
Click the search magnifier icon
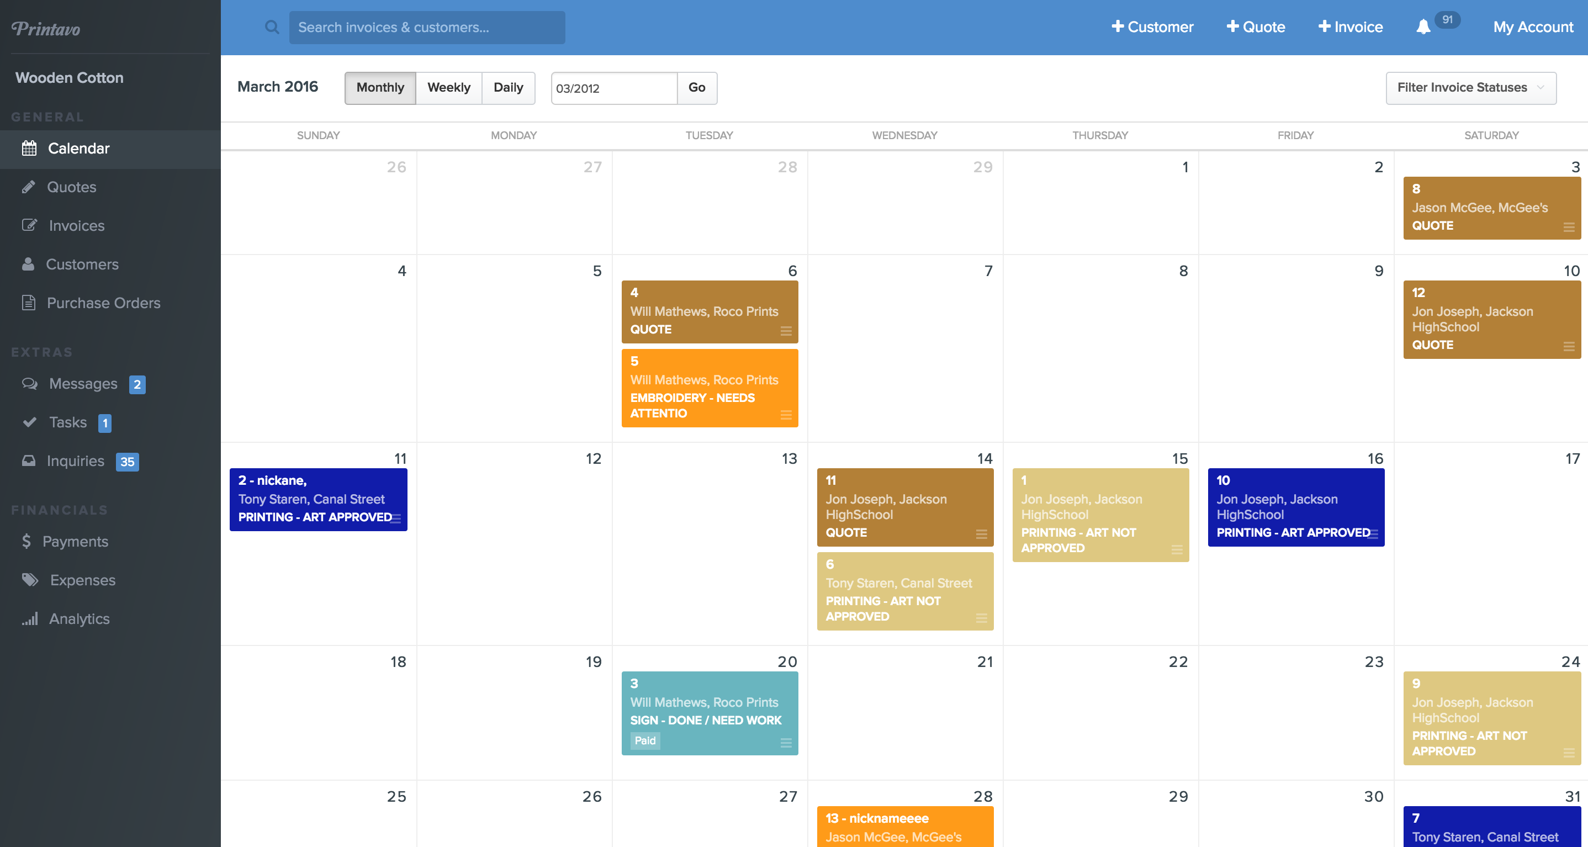click(272, 27)
